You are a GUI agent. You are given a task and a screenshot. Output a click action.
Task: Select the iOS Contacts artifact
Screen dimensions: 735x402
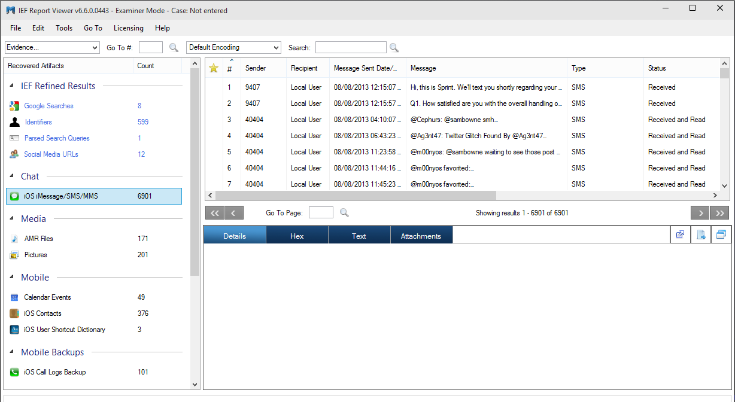42,313
